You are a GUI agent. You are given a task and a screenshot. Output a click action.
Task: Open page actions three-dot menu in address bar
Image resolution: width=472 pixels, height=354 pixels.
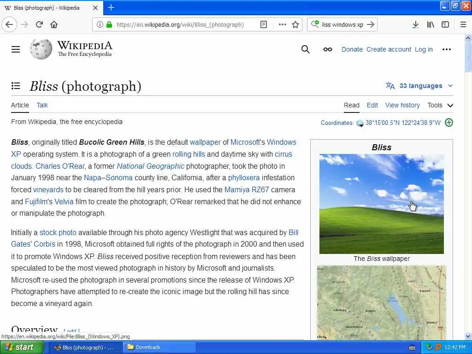283,25
